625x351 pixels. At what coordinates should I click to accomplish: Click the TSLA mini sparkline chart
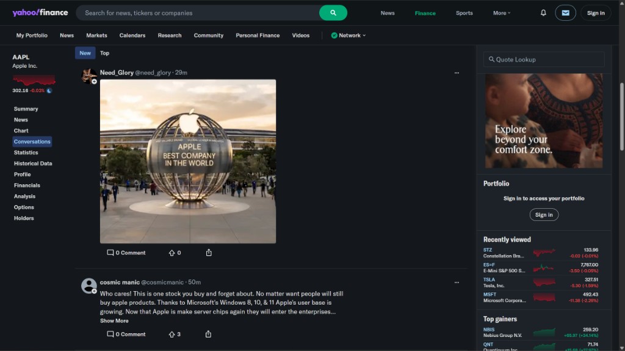click(x=544, y=283)
